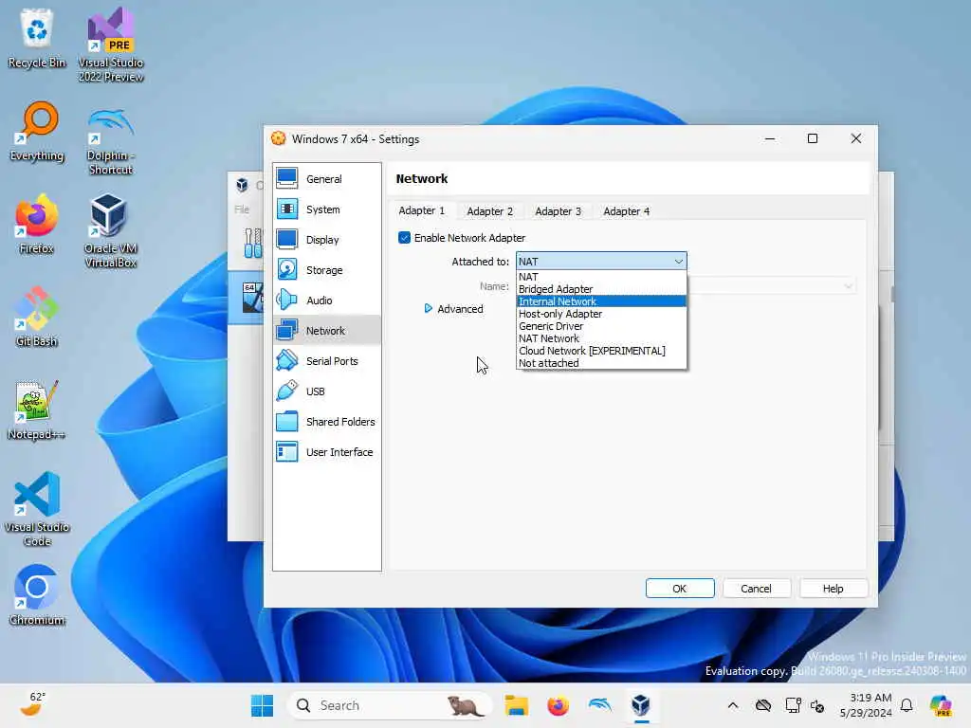This screenshot has width=971, height=728.
Task: Select Not attached option
Action: (601, 363)
